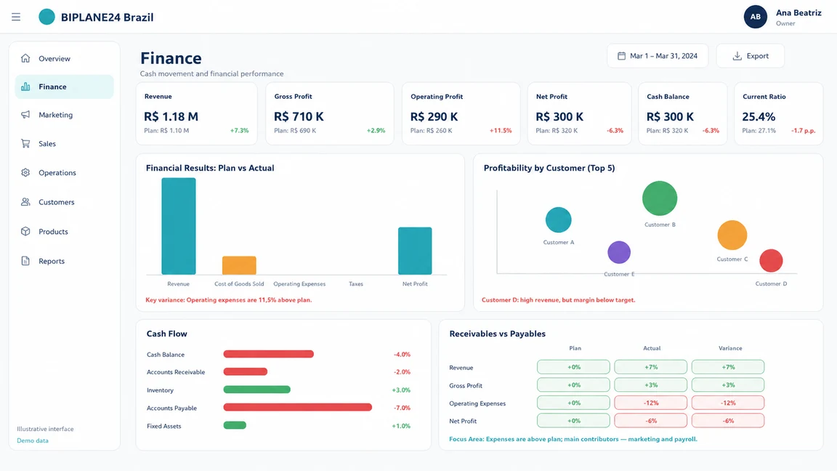Click the orange Cost of Goods Sold bar
837x471 pixels.
239,265
